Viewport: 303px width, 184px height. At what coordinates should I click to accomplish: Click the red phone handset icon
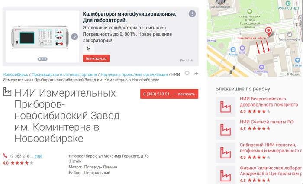tap(5, 155)
